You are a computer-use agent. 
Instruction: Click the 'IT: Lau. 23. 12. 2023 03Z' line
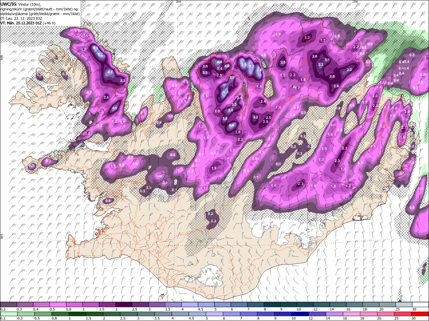point(21,18)
